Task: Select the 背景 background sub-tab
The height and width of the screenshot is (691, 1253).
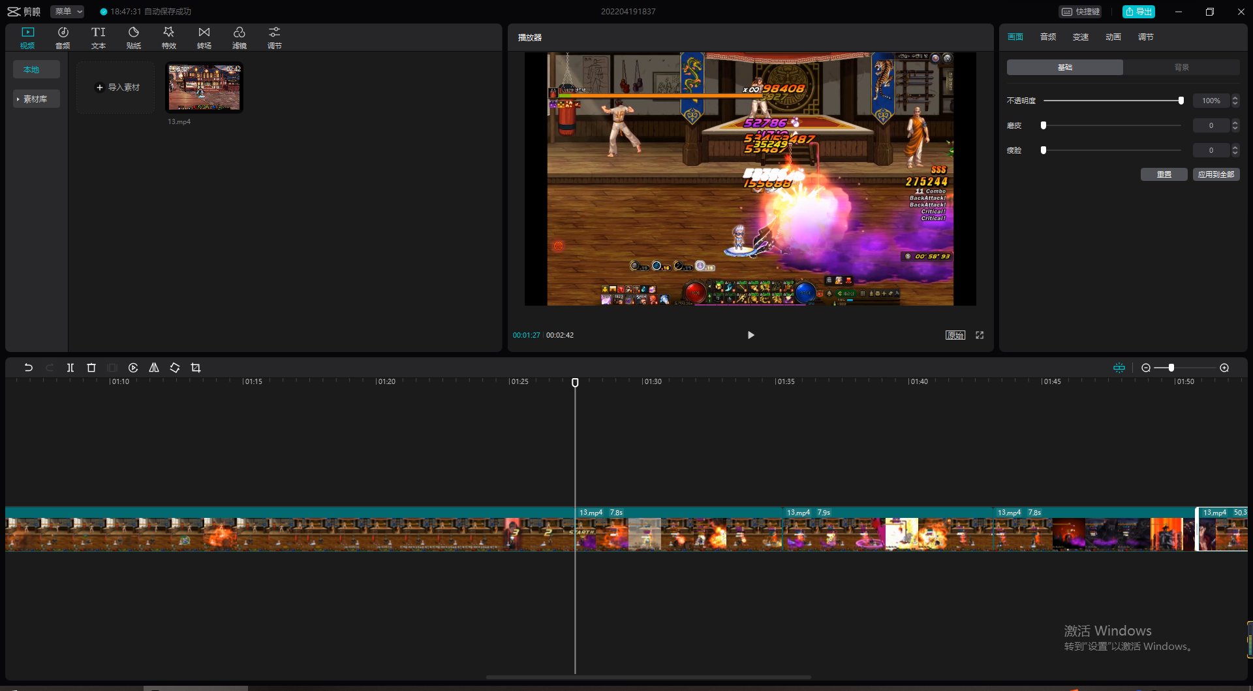Action: tap(1182, 67)
